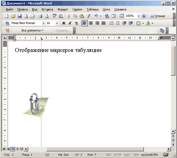Toggle bold formatting (Ж)
The height and width of the screenshot is (158, 177).
[64, 23]
